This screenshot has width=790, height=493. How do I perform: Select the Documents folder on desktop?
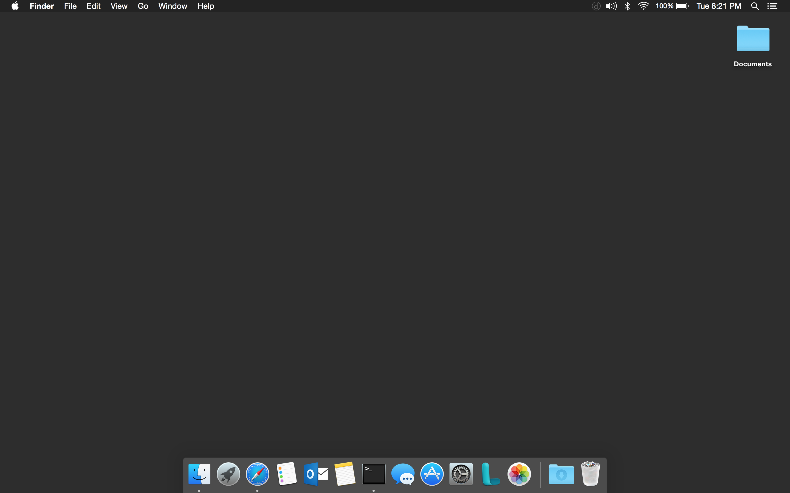click(x=753, y=39)
